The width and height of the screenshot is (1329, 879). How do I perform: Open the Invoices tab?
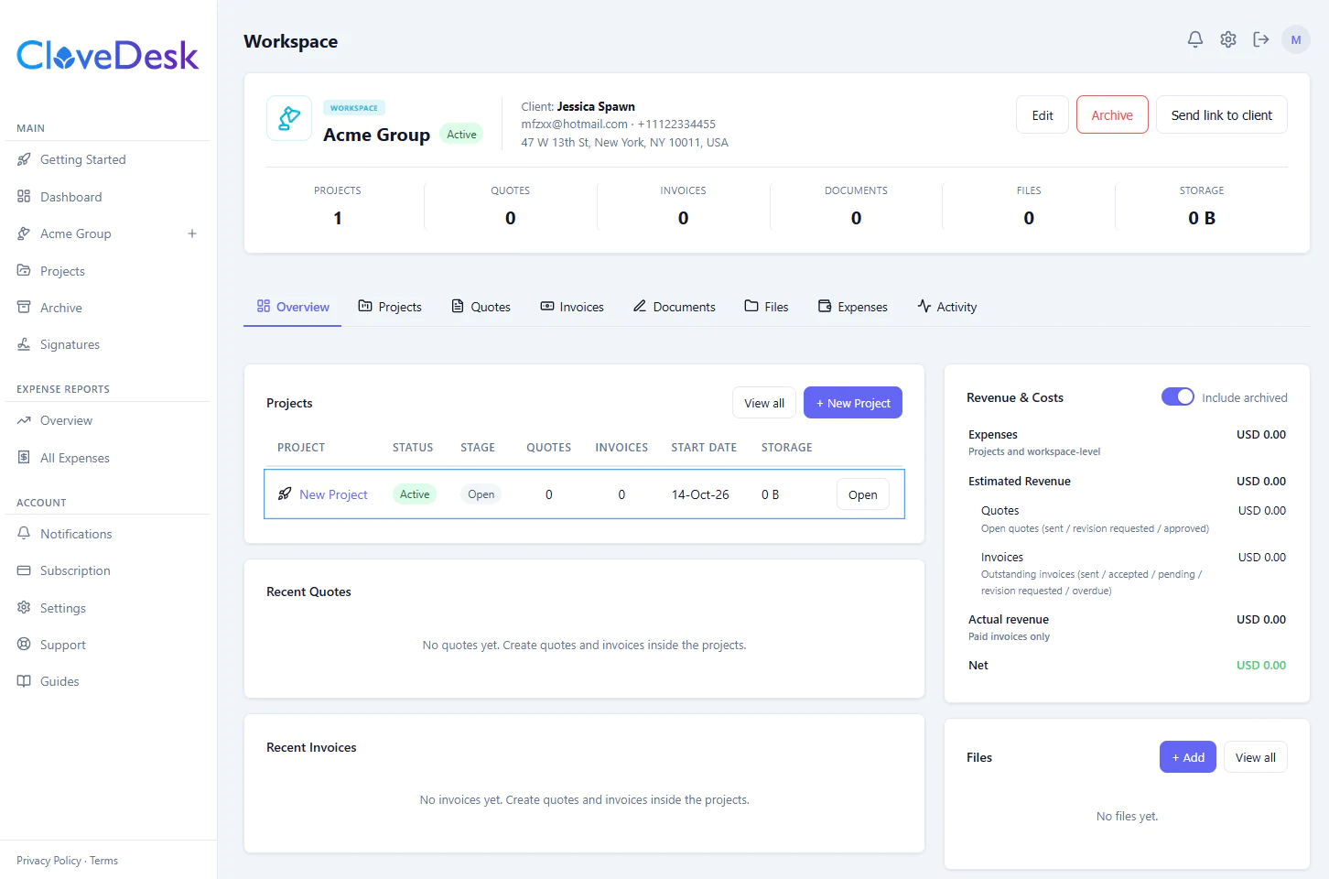[572, 307]
